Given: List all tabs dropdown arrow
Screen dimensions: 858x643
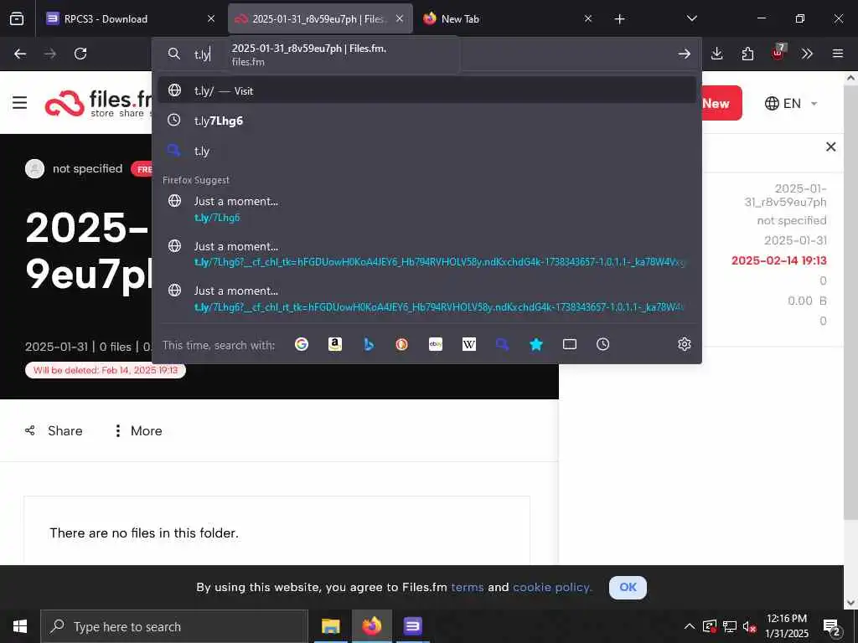Looking at the screenshot, I should click(691, 18).
